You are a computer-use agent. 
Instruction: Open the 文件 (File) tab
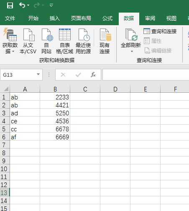click(10, 18)
